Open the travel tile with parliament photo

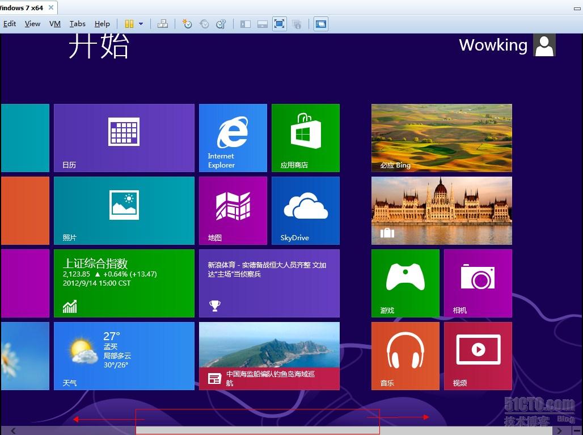pyautogui.click(x=442, y=211)
